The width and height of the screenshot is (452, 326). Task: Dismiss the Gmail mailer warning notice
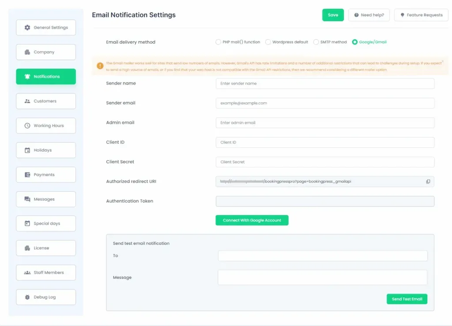point(442,61)
